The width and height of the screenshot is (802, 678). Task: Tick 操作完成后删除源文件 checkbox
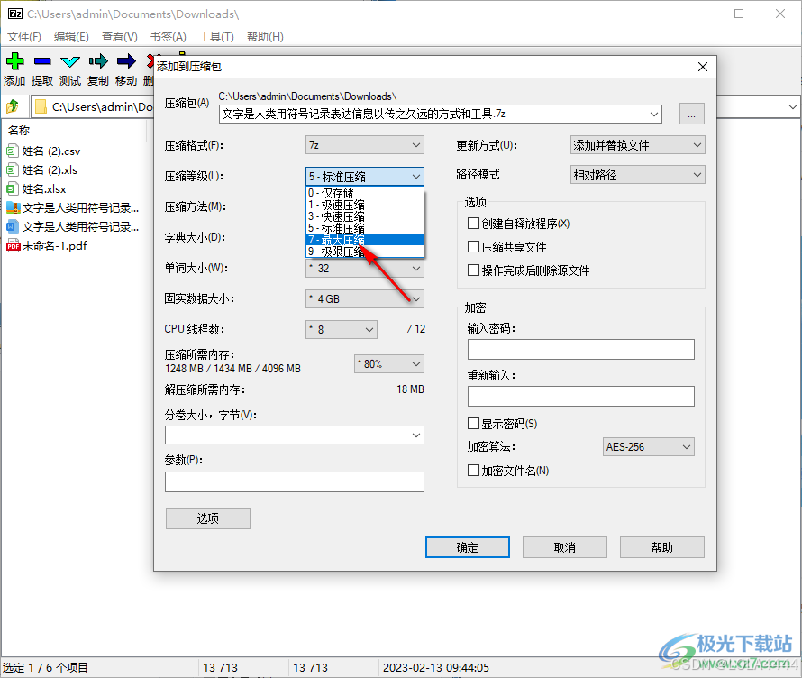(474, 270)
